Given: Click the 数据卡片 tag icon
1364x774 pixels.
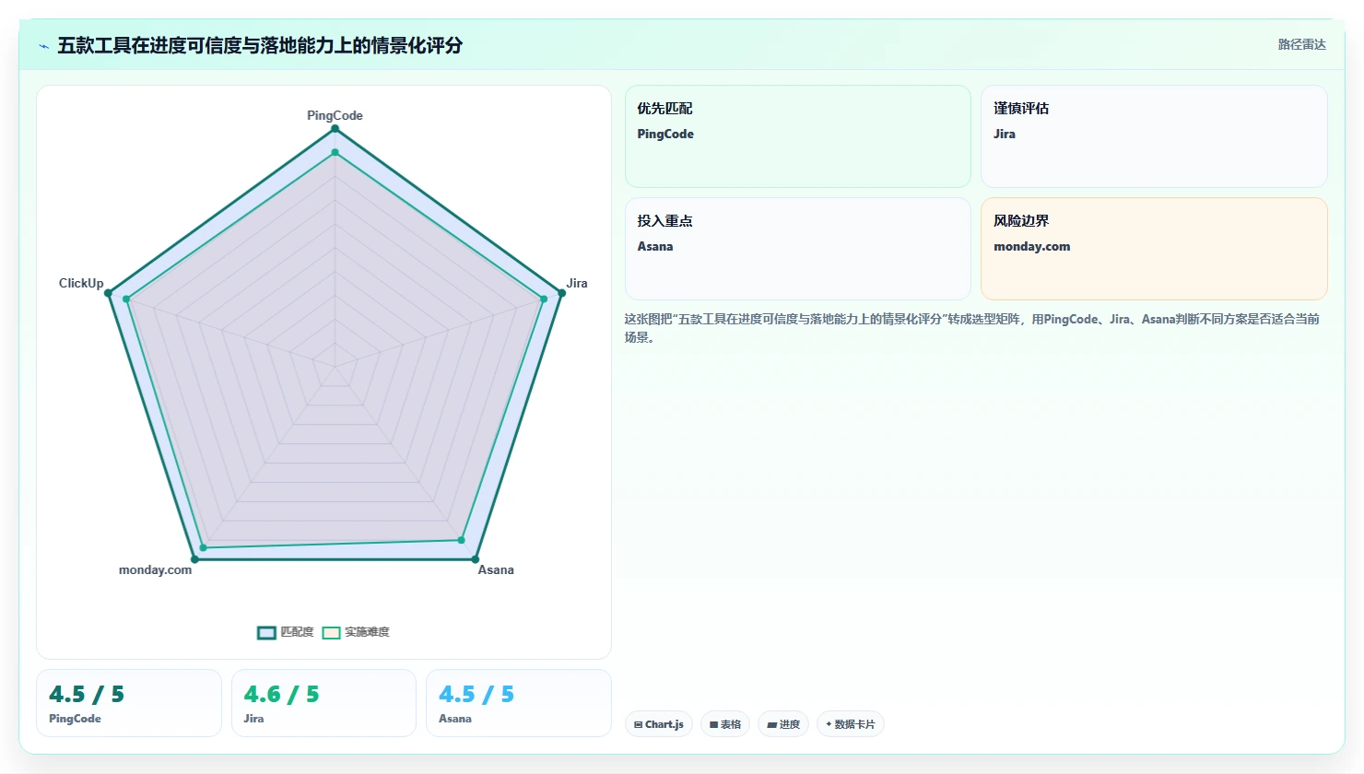Looking at the screenshot, I should [x=829, y=724].
